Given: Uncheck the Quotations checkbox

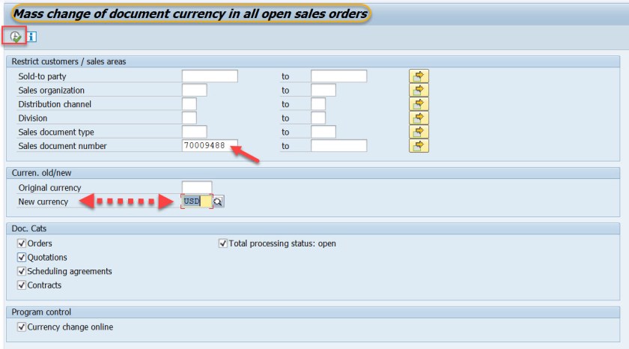Looking at the screenshot, I should click(22, 257).
